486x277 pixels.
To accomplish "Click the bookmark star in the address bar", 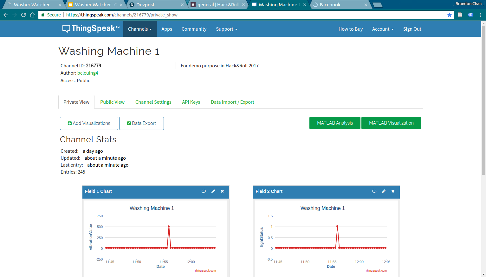I will pos(450,15).
